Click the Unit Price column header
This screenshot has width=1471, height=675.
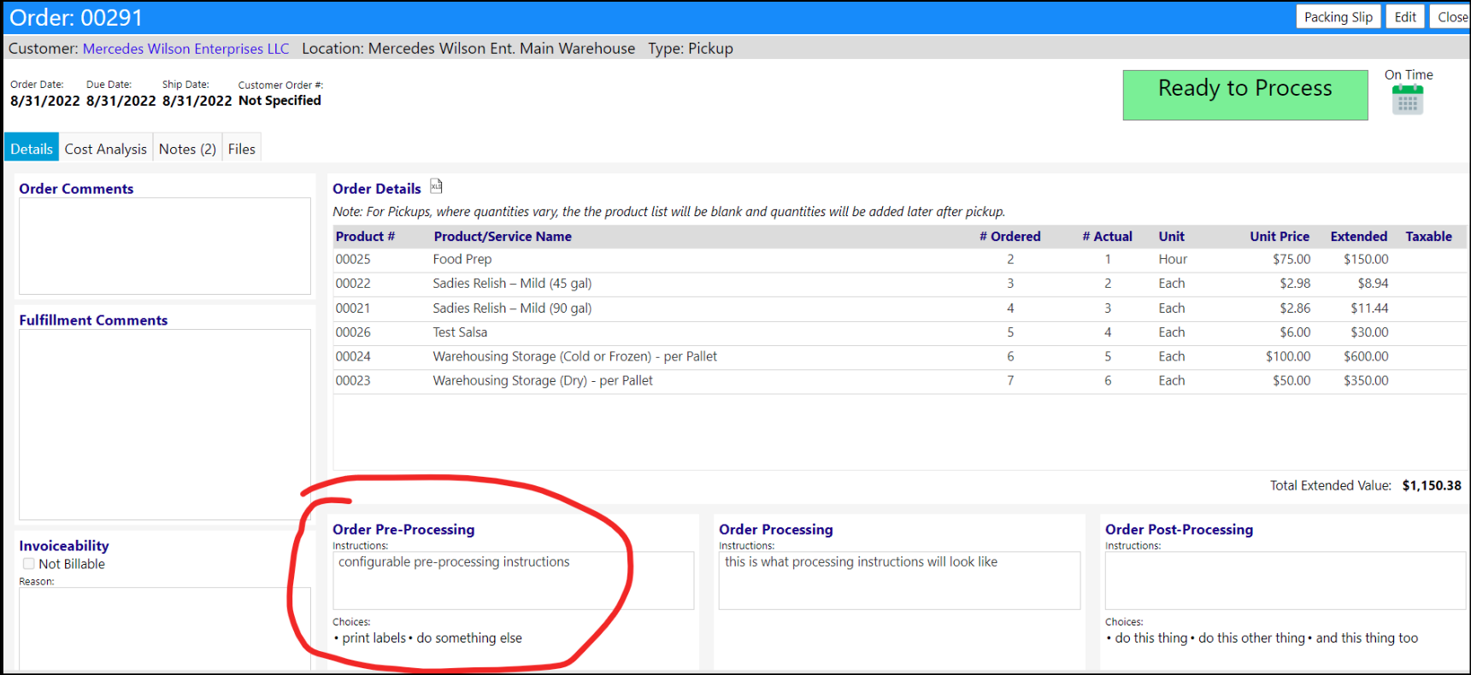1280,237
